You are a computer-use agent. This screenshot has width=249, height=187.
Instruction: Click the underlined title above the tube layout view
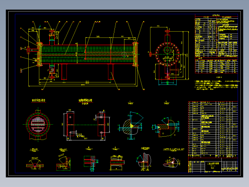pos(38,100)
